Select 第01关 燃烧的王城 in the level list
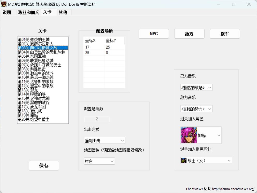Screen dimensions: 257x193 coord(34,40)
